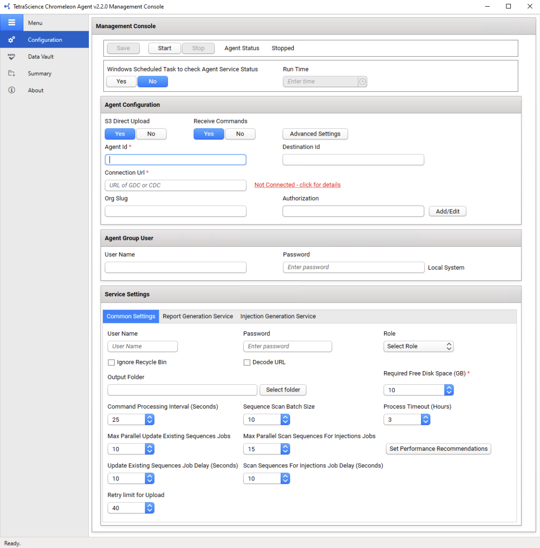
Task: Open About in the sidebar
Action: click(44, 90)
